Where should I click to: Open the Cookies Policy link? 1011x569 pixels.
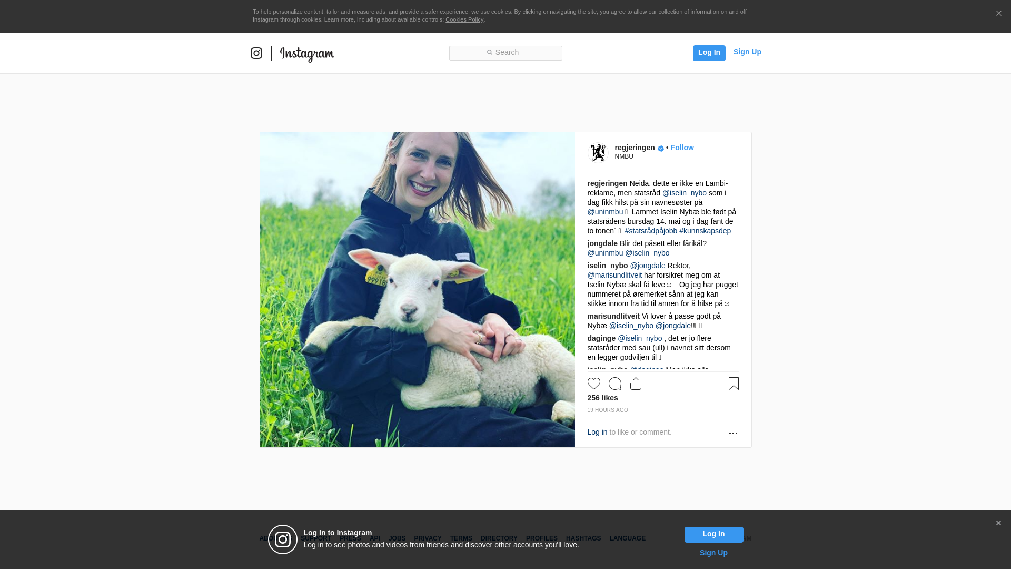tap(464, 19)
